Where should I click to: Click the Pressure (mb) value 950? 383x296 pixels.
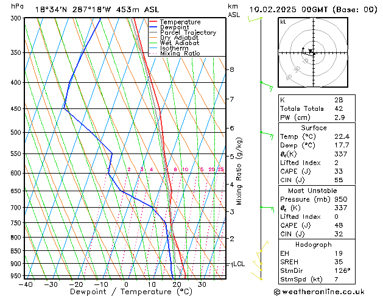(341, 199)
